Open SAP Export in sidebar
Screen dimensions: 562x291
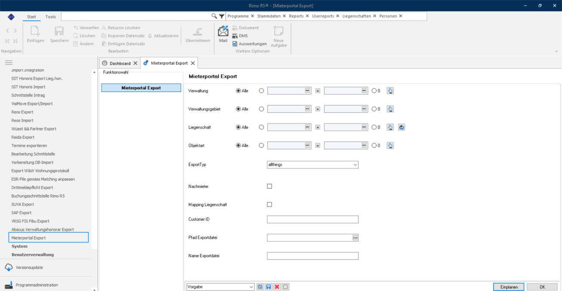tap(21, 212)
